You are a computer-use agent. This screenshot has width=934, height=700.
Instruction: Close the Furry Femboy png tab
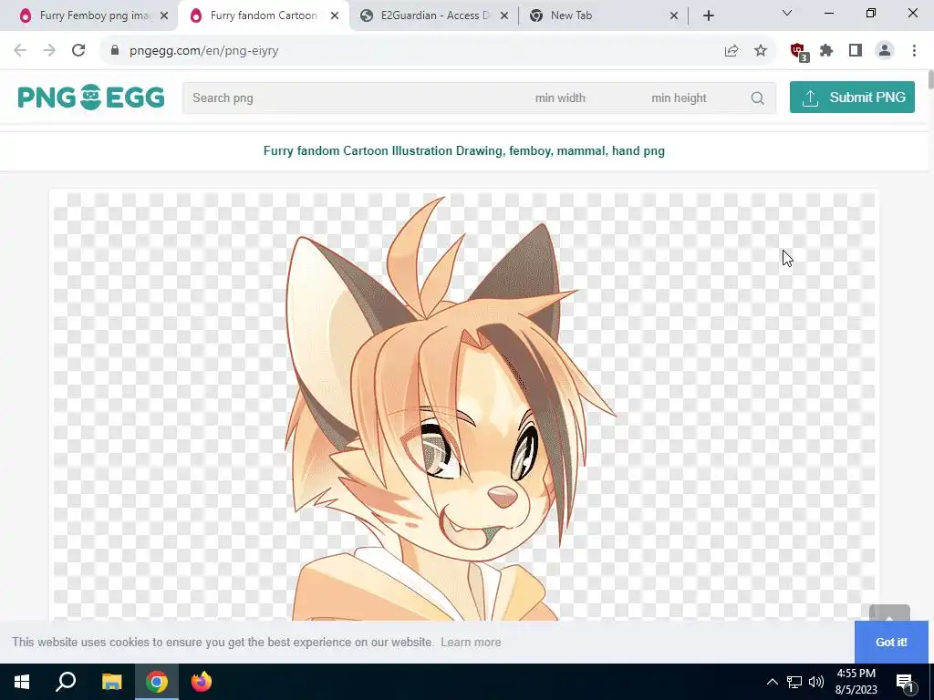click(164, 16)
